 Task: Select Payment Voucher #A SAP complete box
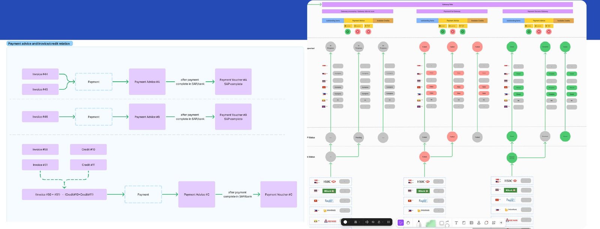coord(233,82)
